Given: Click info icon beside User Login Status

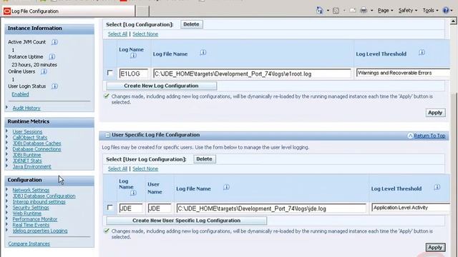Looking at the screenshot, I should pyautogui.click(x=54, y=86).
